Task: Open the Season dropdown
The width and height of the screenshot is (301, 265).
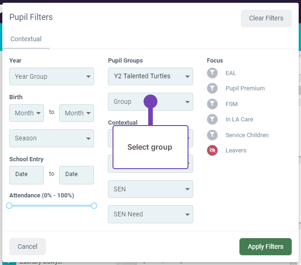Action: (x=51, y=138)
